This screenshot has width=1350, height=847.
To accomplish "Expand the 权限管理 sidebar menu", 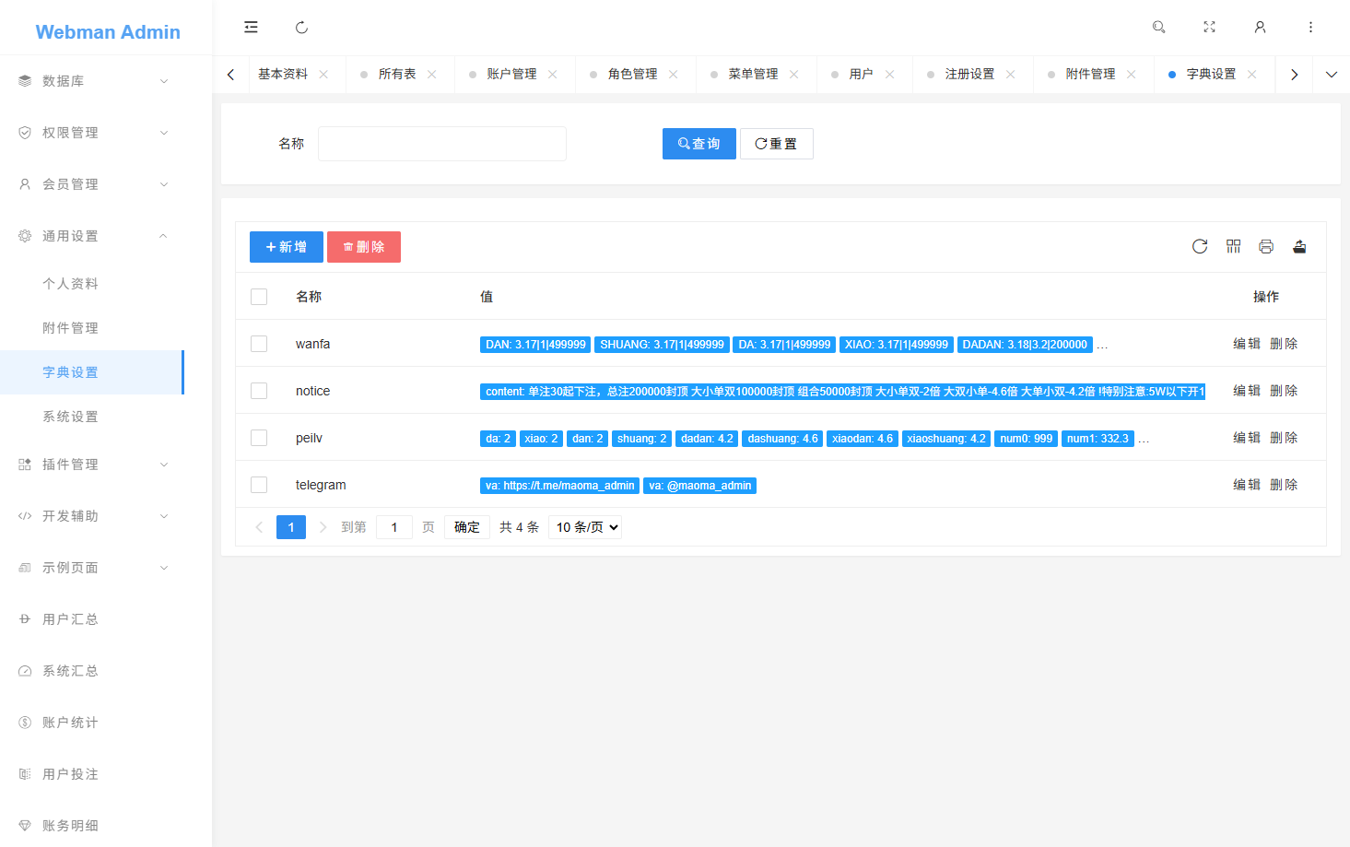I will pos(92,133).
